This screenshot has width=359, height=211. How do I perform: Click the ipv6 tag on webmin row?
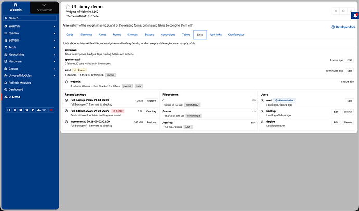[138, 86]
